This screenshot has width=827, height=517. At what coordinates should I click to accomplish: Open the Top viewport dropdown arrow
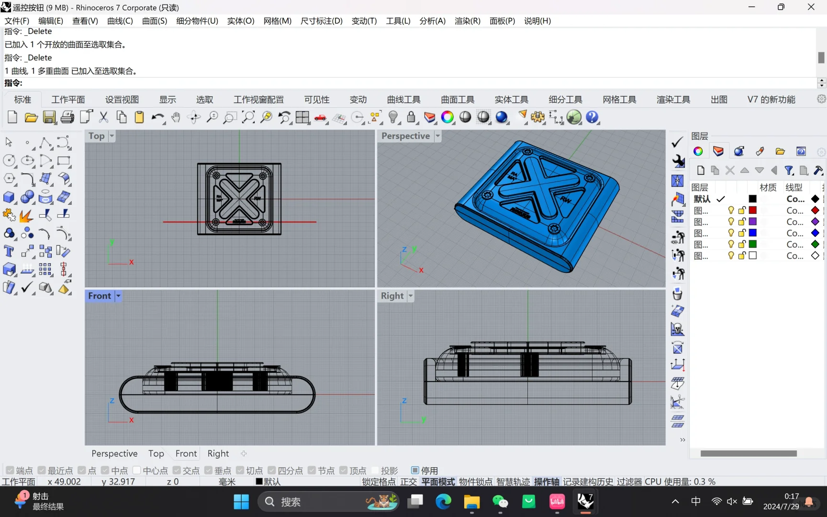[x=112, y=136]
